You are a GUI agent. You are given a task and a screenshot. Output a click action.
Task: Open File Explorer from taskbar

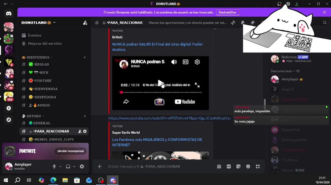pyautogui.click(x=65, y=180)
